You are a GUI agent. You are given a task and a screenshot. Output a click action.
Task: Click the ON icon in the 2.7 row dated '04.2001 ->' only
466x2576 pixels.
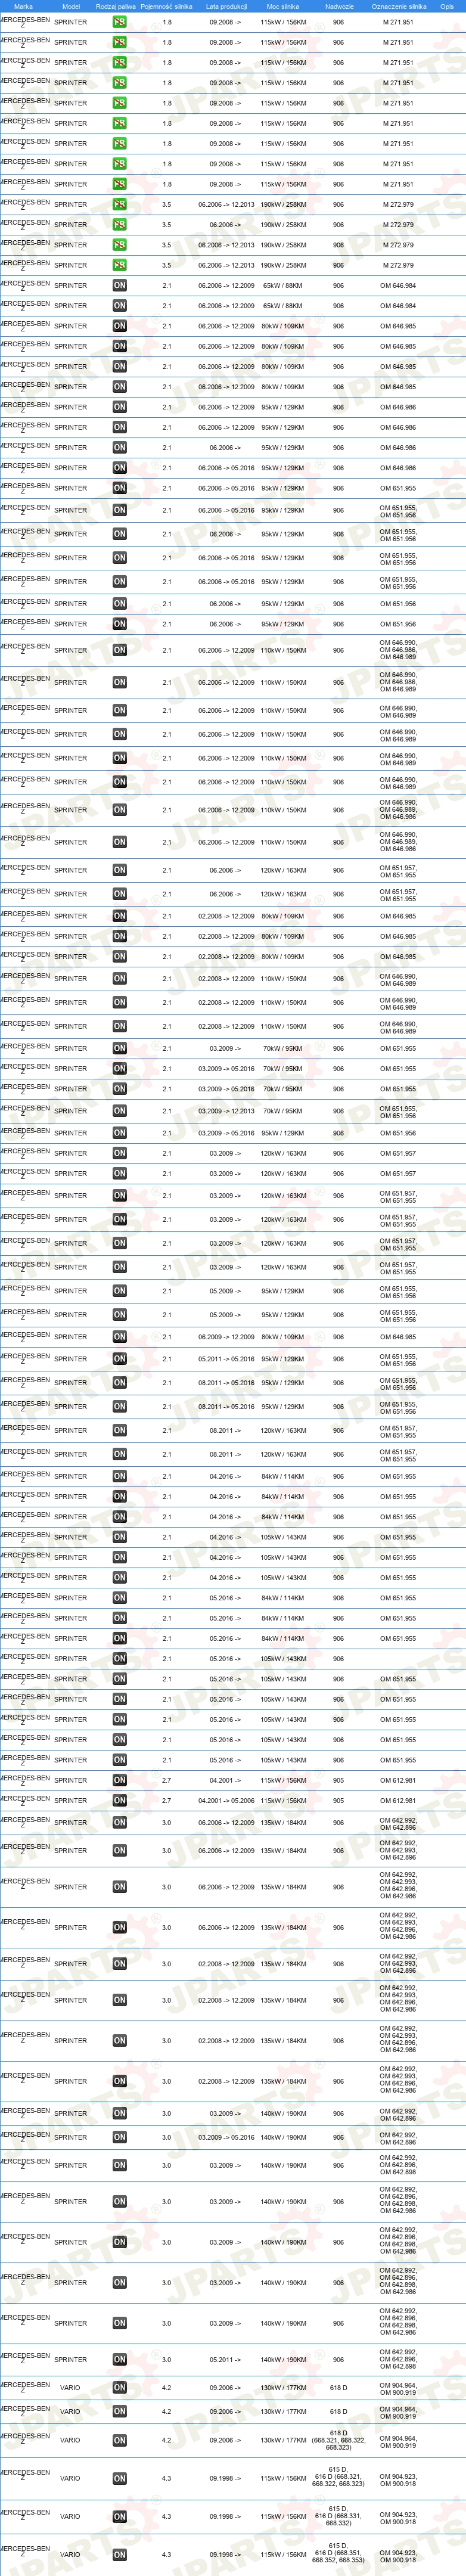(119, 1780)
